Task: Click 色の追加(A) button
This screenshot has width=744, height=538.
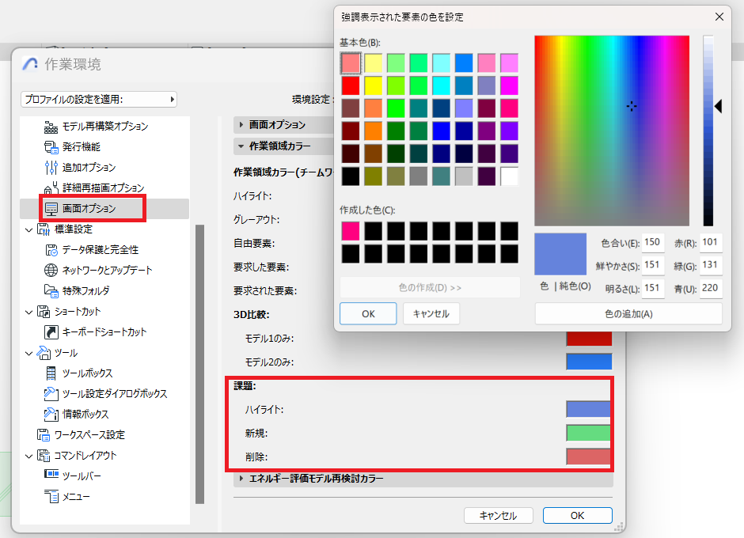Action: pos(628,313)
